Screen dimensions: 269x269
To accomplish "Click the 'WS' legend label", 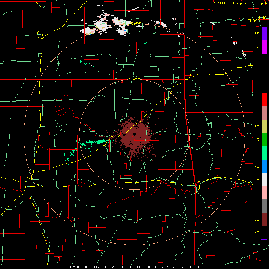I will tap(256, 166).
